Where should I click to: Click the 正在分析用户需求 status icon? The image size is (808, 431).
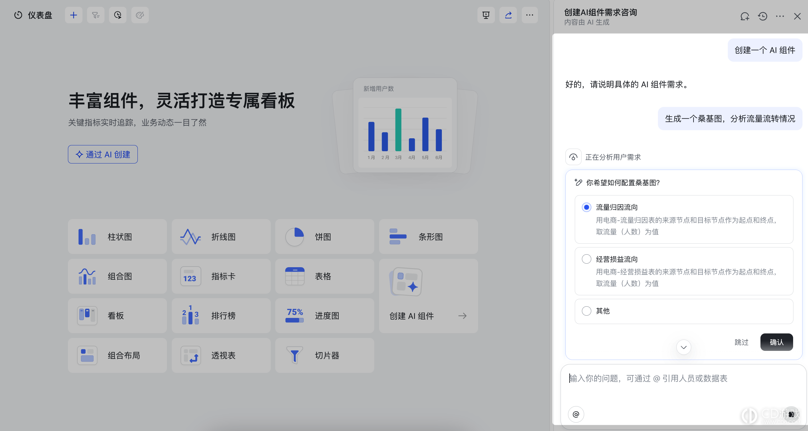click(573, 157)
